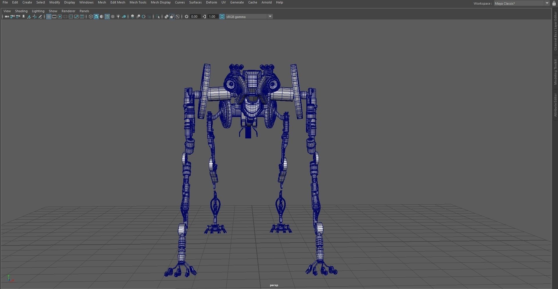This screenshot has width=558, height=289.
Task: Toggle the Safe Title icon
Action: click(x=82, y=17)
